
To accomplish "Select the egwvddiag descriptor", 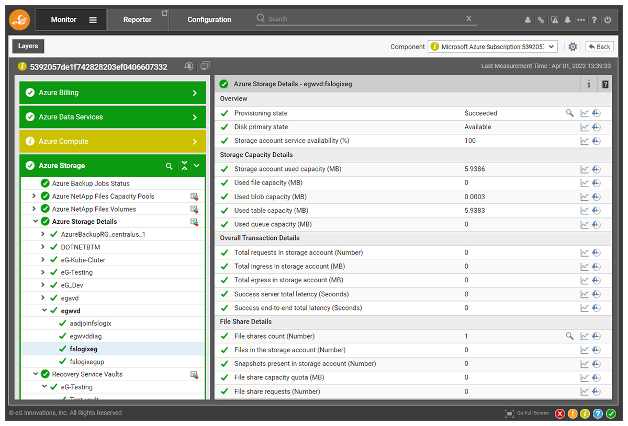I will (85, 336).
